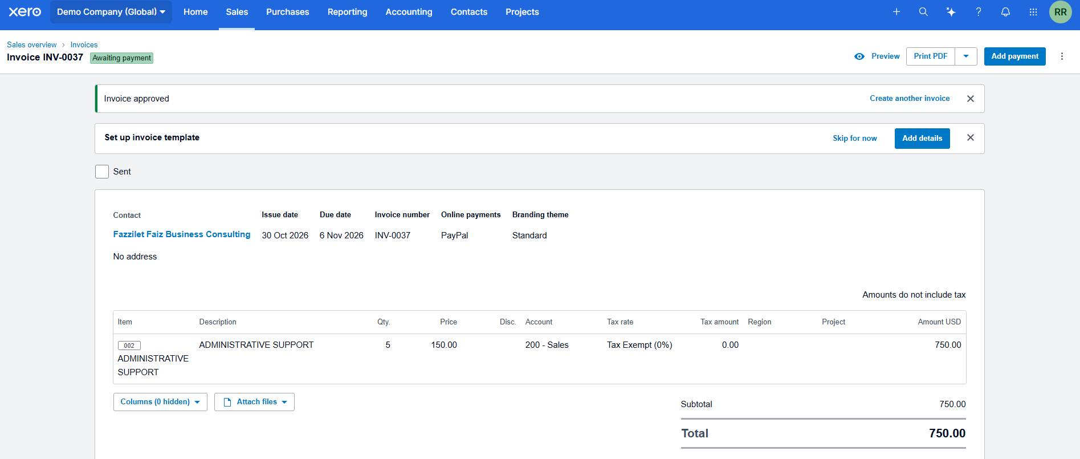Open the search magnifier icon
The image size is (1080, 459).
pyautogui.click(x=923, y=12)
